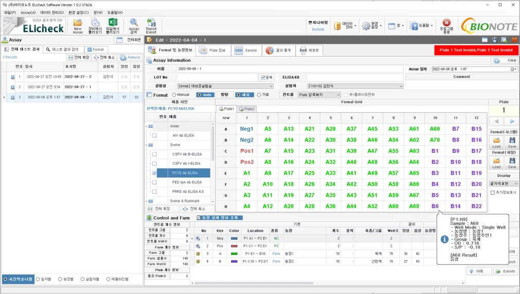Save Format(파일) with the Save icon
This screenshot has height=294, width=520.
pyautogui.click(x=512, y=163)
